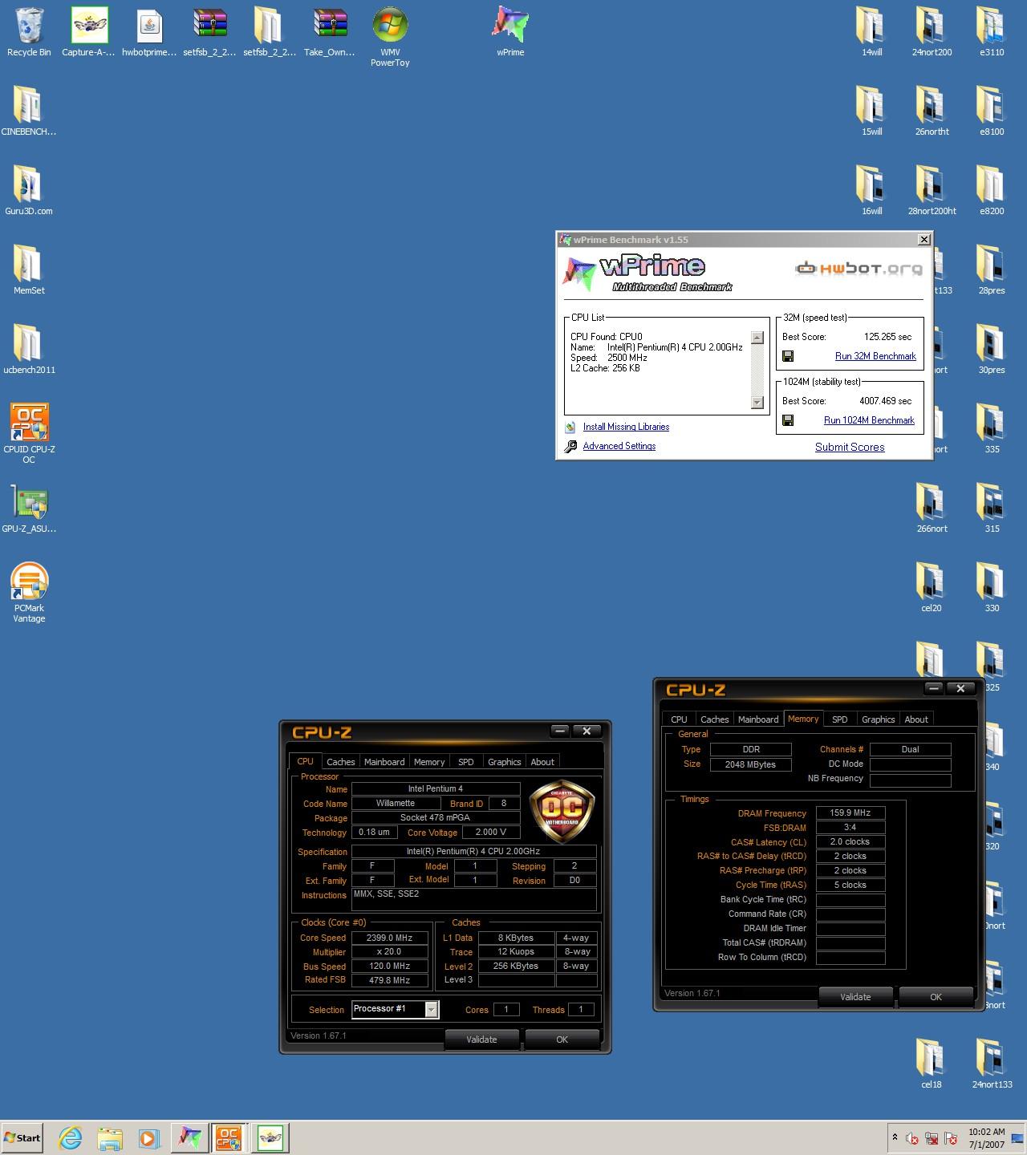Switch to Mainboard tab in CPU window
The width and height of the screenshot is (1027, 1155).
tap(384, 762)
